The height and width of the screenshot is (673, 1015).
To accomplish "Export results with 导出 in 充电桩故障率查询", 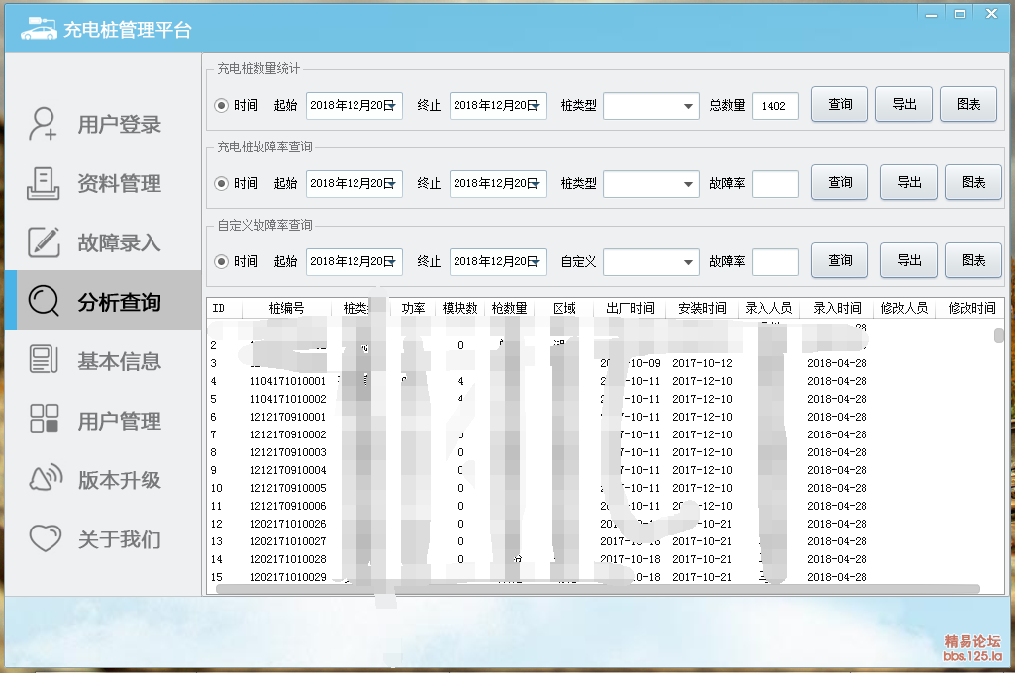I will [909, 182].
